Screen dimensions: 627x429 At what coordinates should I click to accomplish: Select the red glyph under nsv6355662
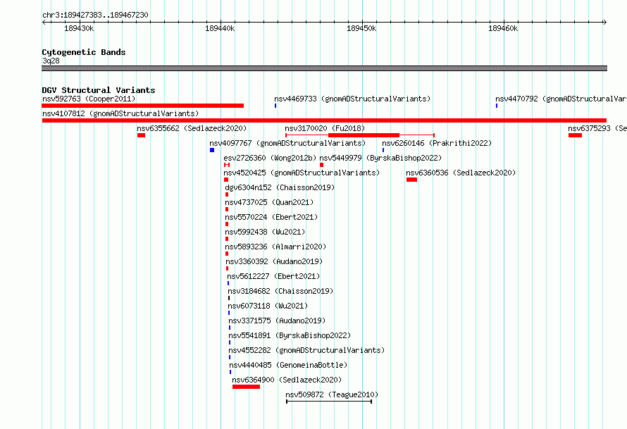pyautogui.click(x=141, y=135)
